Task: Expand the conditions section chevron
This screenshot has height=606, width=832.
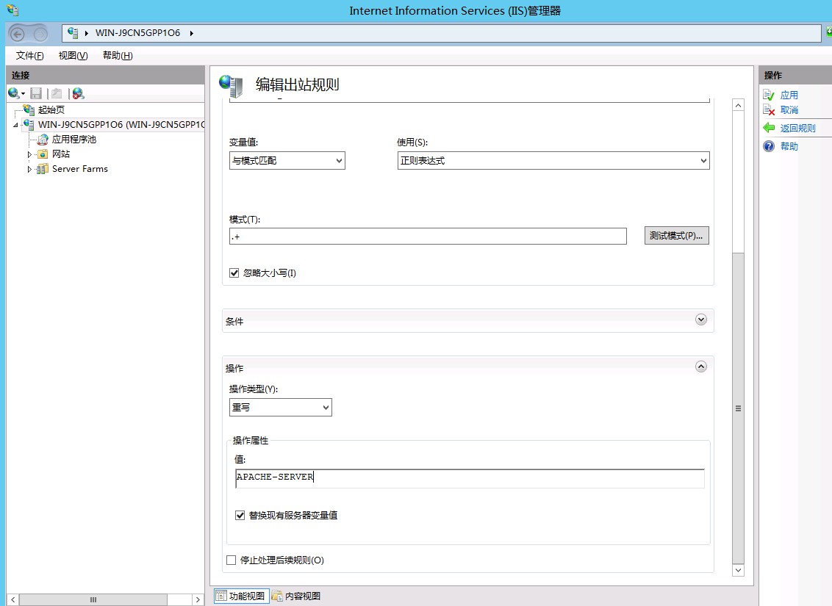Action: 700,320
